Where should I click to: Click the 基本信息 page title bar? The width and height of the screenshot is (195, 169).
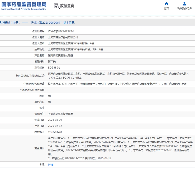click(97, 23)
